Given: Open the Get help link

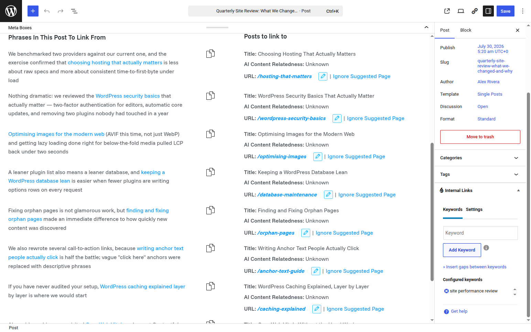Looking at the screenshot, I should coord(459,311).
